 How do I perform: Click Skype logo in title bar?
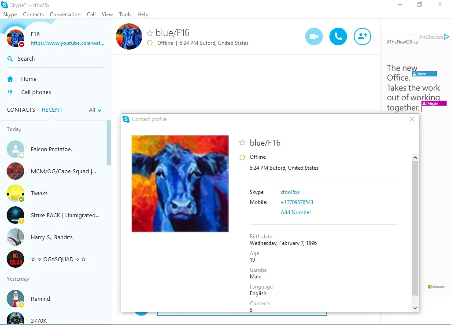4,5
